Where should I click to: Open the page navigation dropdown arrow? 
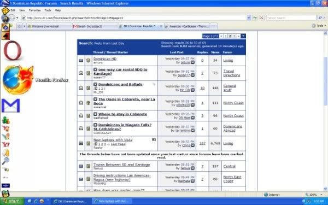pos(243,36)
